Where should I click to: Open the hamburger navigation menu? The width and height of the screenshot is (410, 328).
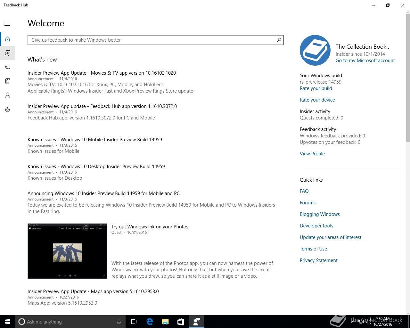tap(7, 24)
